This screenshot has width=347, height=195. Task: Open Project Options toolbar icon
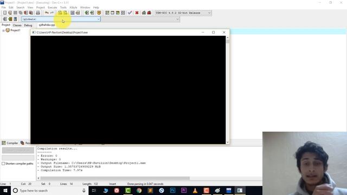coord(99,13)
